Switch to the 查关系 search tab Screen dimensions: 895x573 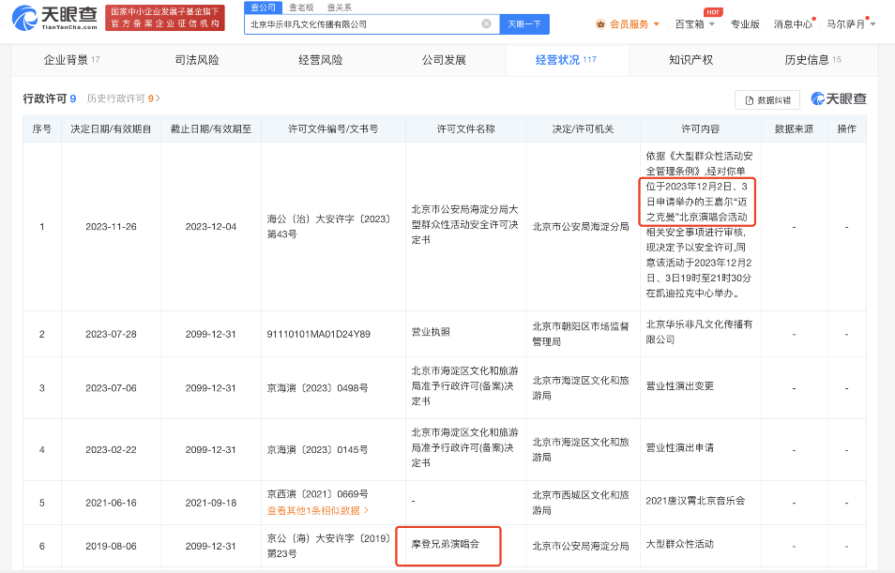click(x=339, y=7)
